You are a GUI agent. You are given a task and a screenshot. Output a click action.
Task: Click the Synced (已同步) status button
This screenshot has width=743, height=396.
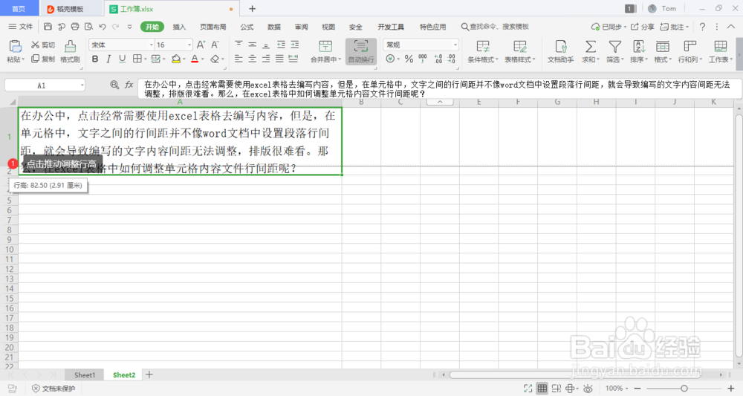(609, 27)
